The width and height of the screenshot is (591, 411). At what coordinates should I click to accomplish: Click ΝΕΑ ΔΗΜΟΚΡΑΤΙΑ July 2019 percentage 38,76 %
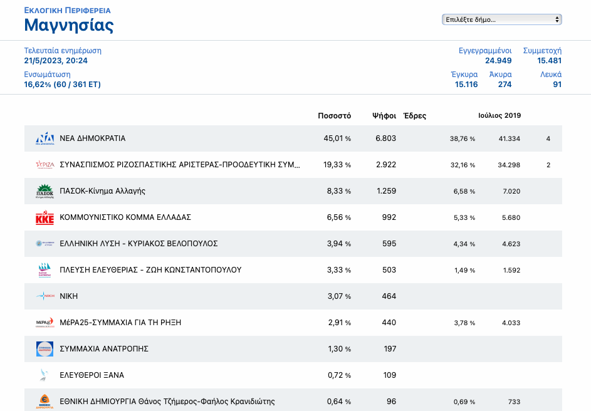tap(463, 138)
